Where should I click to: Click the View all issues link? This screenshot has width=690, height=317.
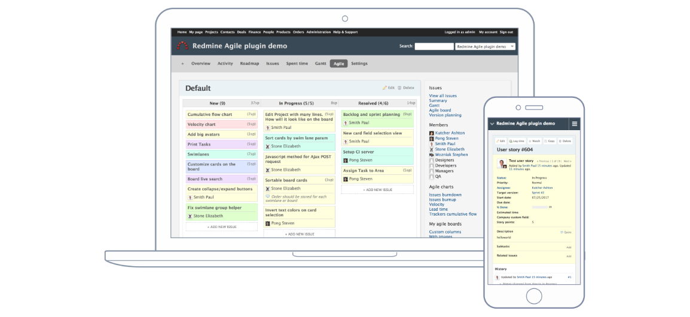point(442,96)
